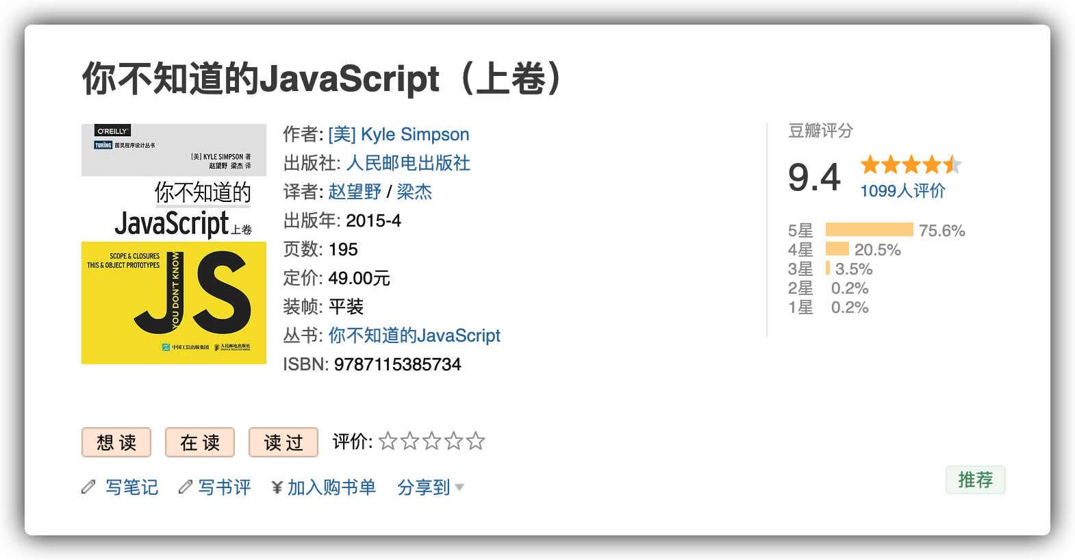Click the binding value 平装
The image size is (1075, 560).
pyautogui.click(x=346, y=307)
